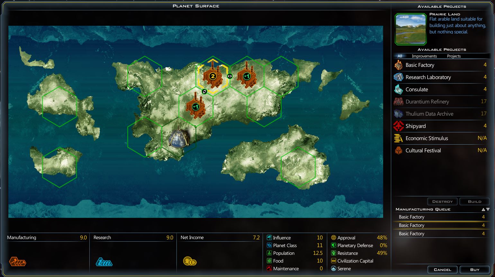This screenshot has height=277, width=495.
Task: Cancel out of the planet surface screen
Action: click(443, 270)
